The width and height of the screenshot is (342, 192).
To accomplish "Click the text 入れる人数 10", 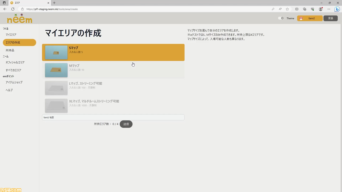I will [77, 70].
